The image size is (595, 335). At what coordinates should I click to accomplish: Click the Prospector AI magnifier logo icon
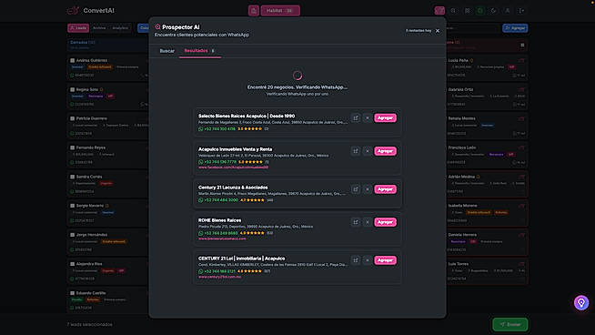157,27
